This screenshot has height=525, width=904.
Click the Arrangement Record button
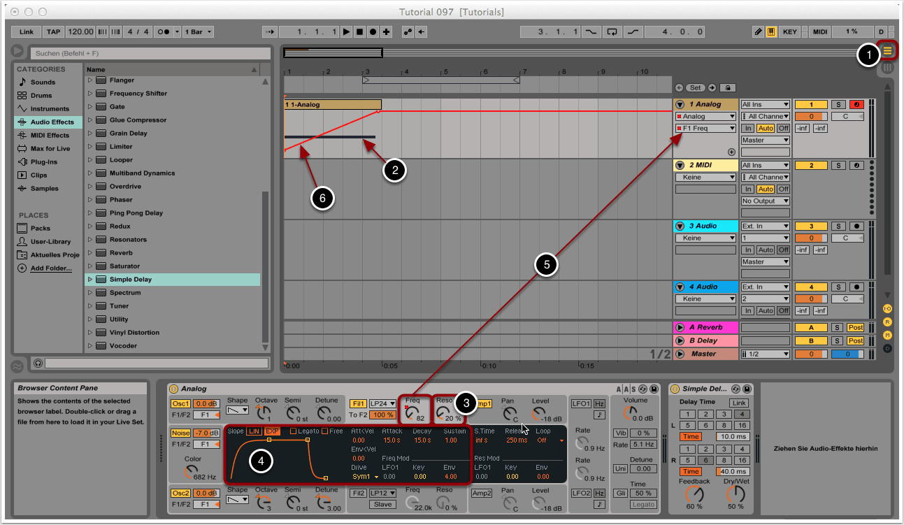coord(373,32)
